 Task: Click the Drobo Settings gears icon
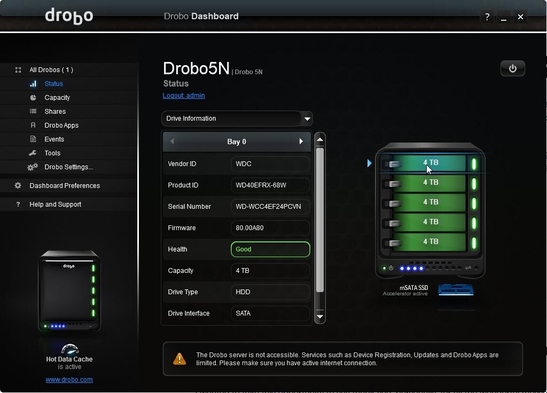point(33,167)
